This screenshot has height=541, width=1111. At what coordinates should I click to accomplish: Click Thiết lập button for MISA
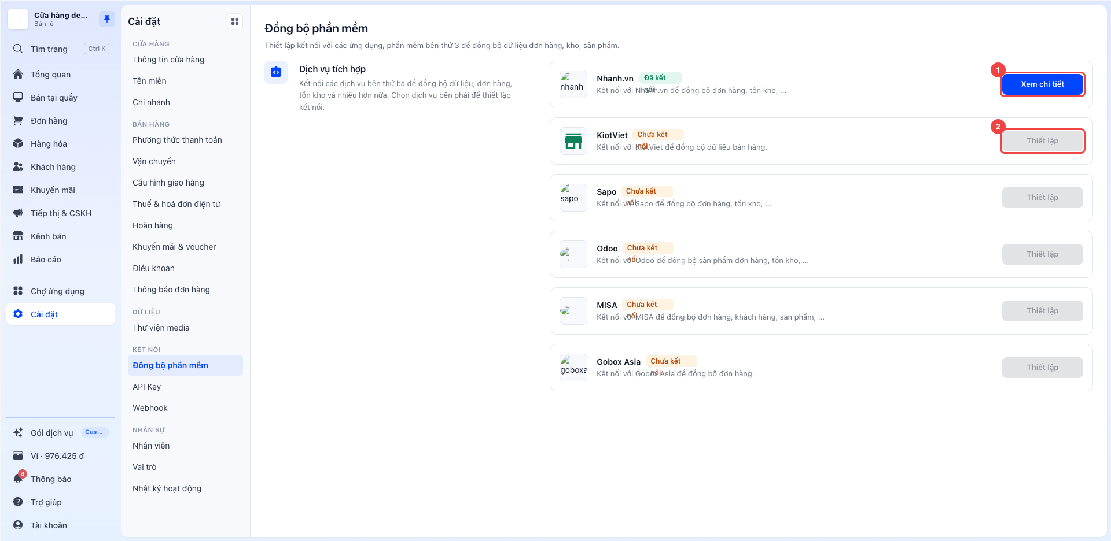coord(1042,311)
